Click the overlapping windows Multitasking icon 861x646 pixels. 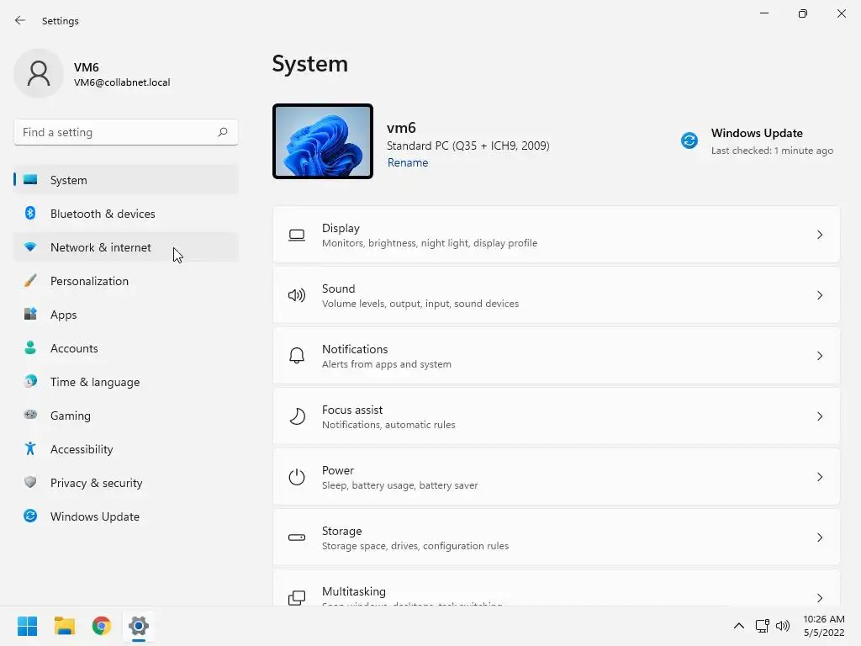[297, 598]
